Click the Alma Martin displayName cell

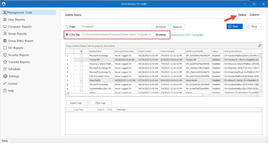[x=101, y=80]
